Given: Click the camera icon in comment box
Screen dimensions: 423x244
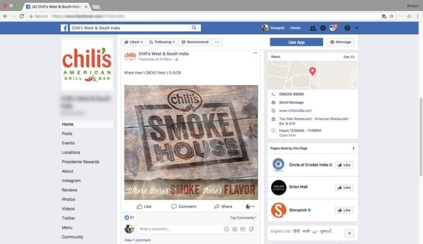Looking at the screenshot, I should tap(235, 229).
